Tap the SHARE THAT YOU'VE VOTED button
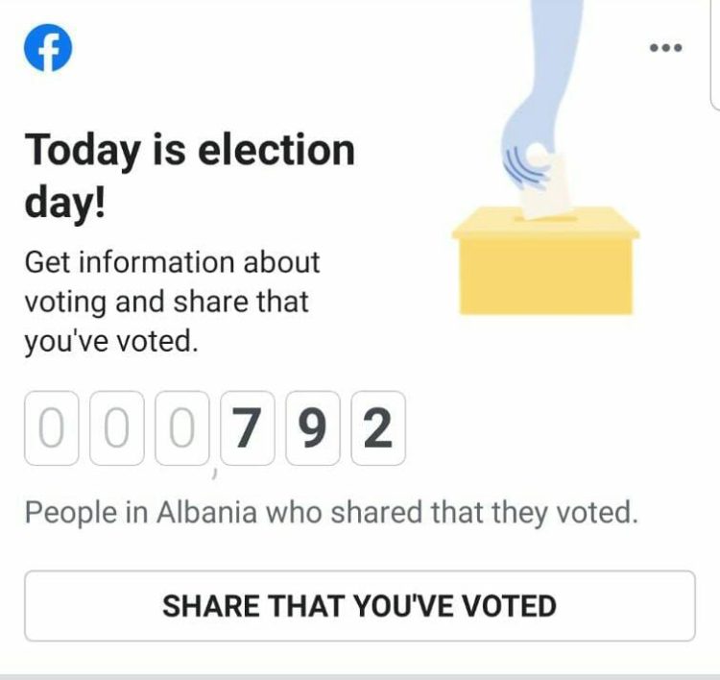Image resolution: width=720 pixels, height=680 pixels. 360,606
